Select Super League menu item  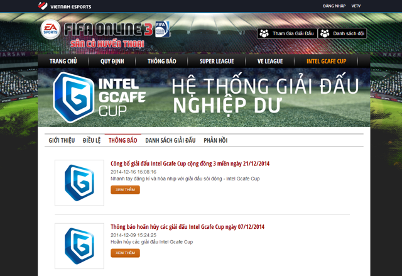[x=217, y=62]
